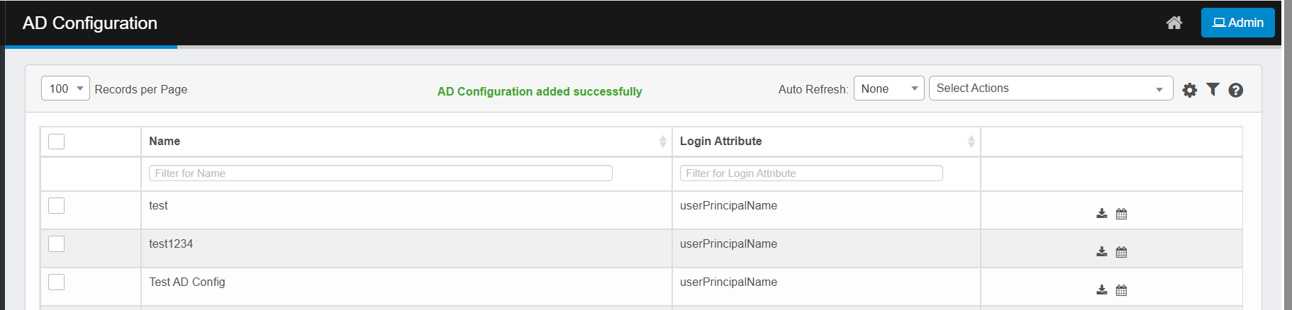Click the Admin button
The width and height of the screenshot is (1292, 310).
pyautogui.click(x=1237, y=23)
